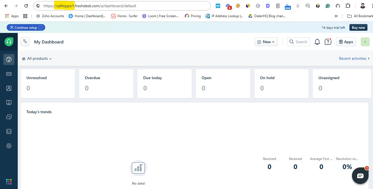
Task: Open the IP Address Lookup bookmark
Action: click(x=224, y=16)
